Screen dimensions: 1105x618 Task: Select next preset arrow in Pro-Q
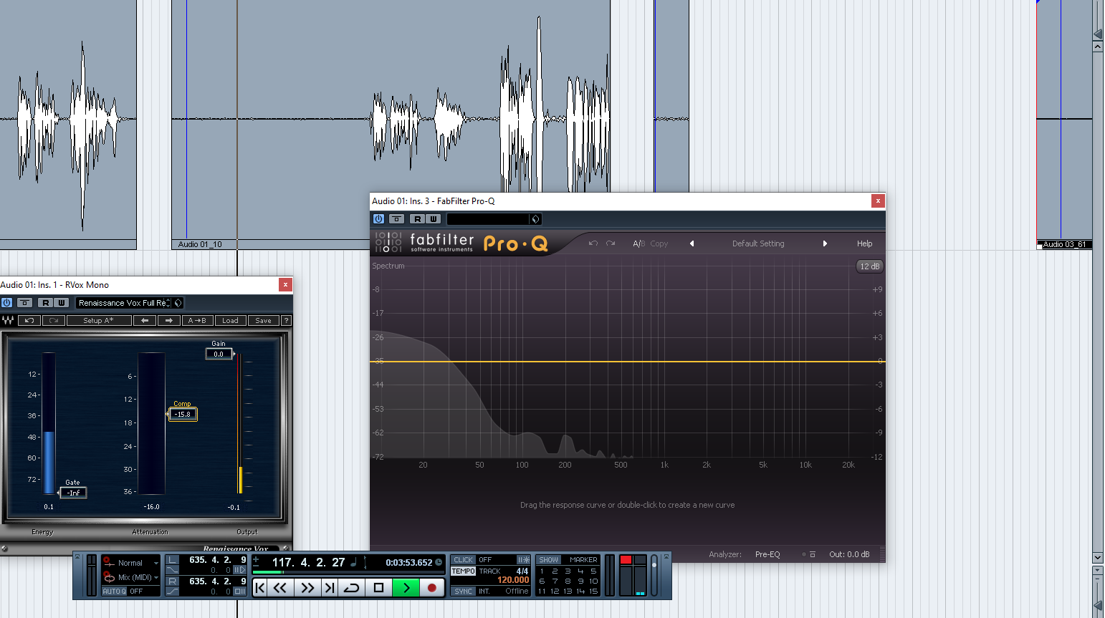(825, 243)
